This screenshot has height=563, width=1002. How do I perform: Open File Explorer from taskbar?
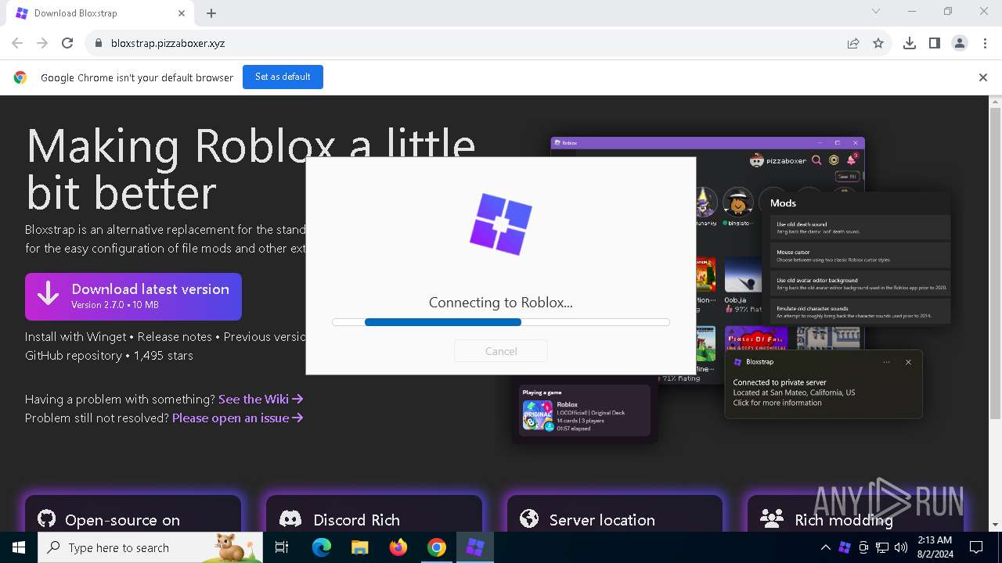pos(359,547)
